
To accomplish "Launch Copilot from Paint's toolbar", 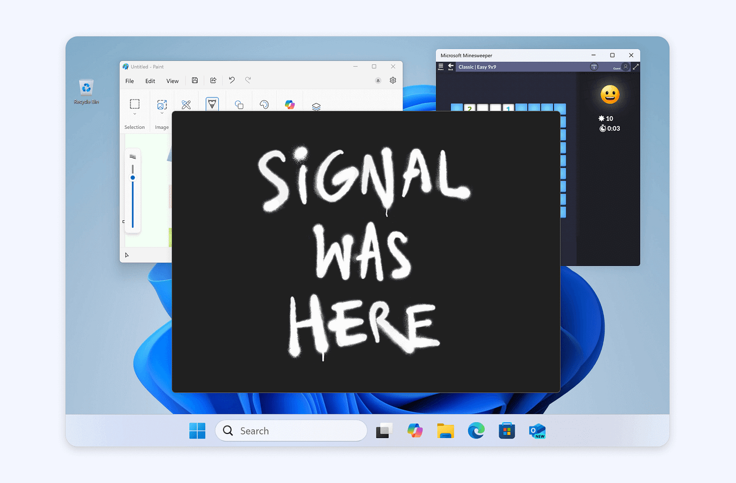I will point(290,105).
